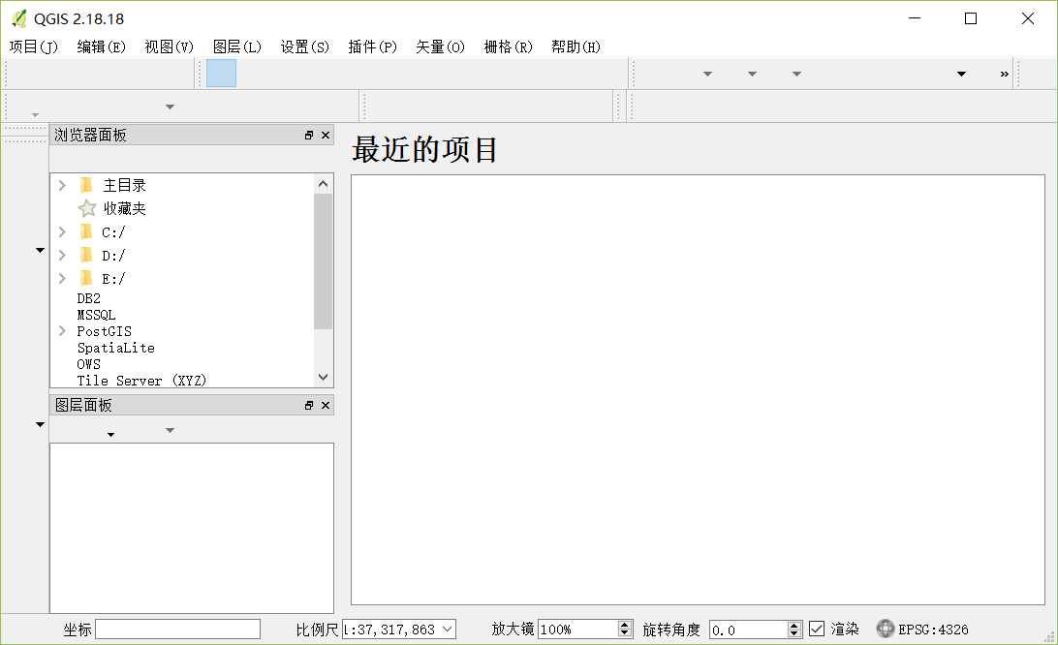Click browser tree scrollbar down arrow
The height and width of the screenshot is (645, 1058).
[x=324, y=377]
